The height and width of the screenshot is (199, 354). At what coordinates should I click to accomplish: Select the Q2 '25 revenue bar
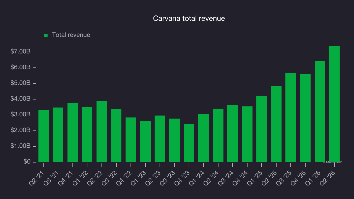coord(276,124)
